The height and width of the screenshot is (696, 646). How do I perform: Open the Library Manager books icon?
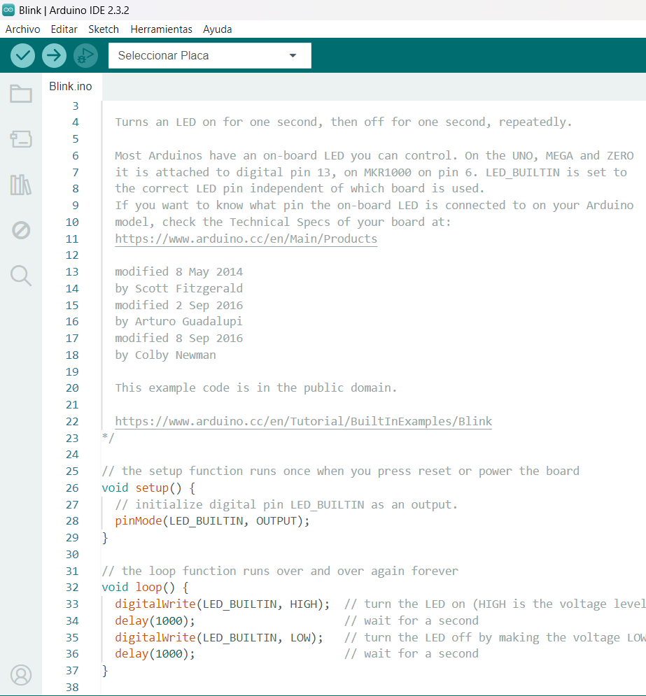tap(21, 185)
